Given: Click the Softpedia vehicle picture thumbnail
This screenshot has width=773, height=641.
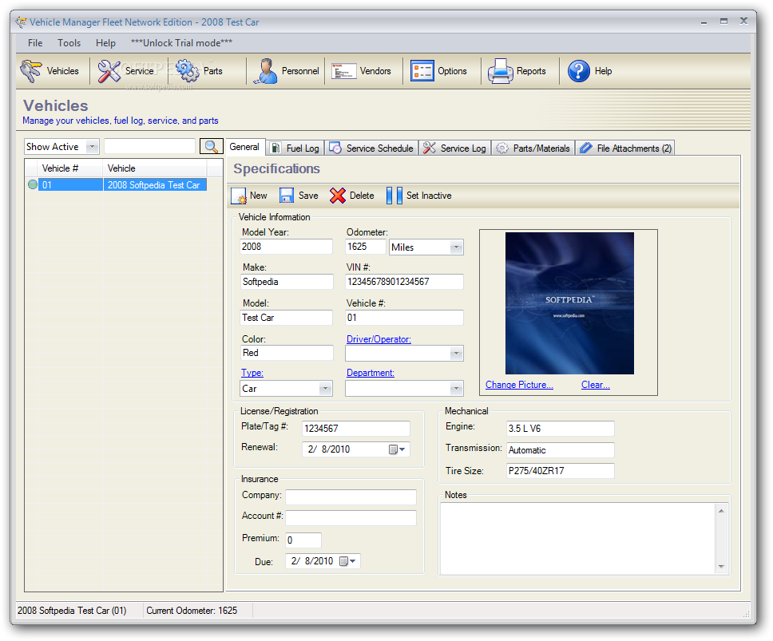Looking at the screenshot, I should (x=569, y=303).
